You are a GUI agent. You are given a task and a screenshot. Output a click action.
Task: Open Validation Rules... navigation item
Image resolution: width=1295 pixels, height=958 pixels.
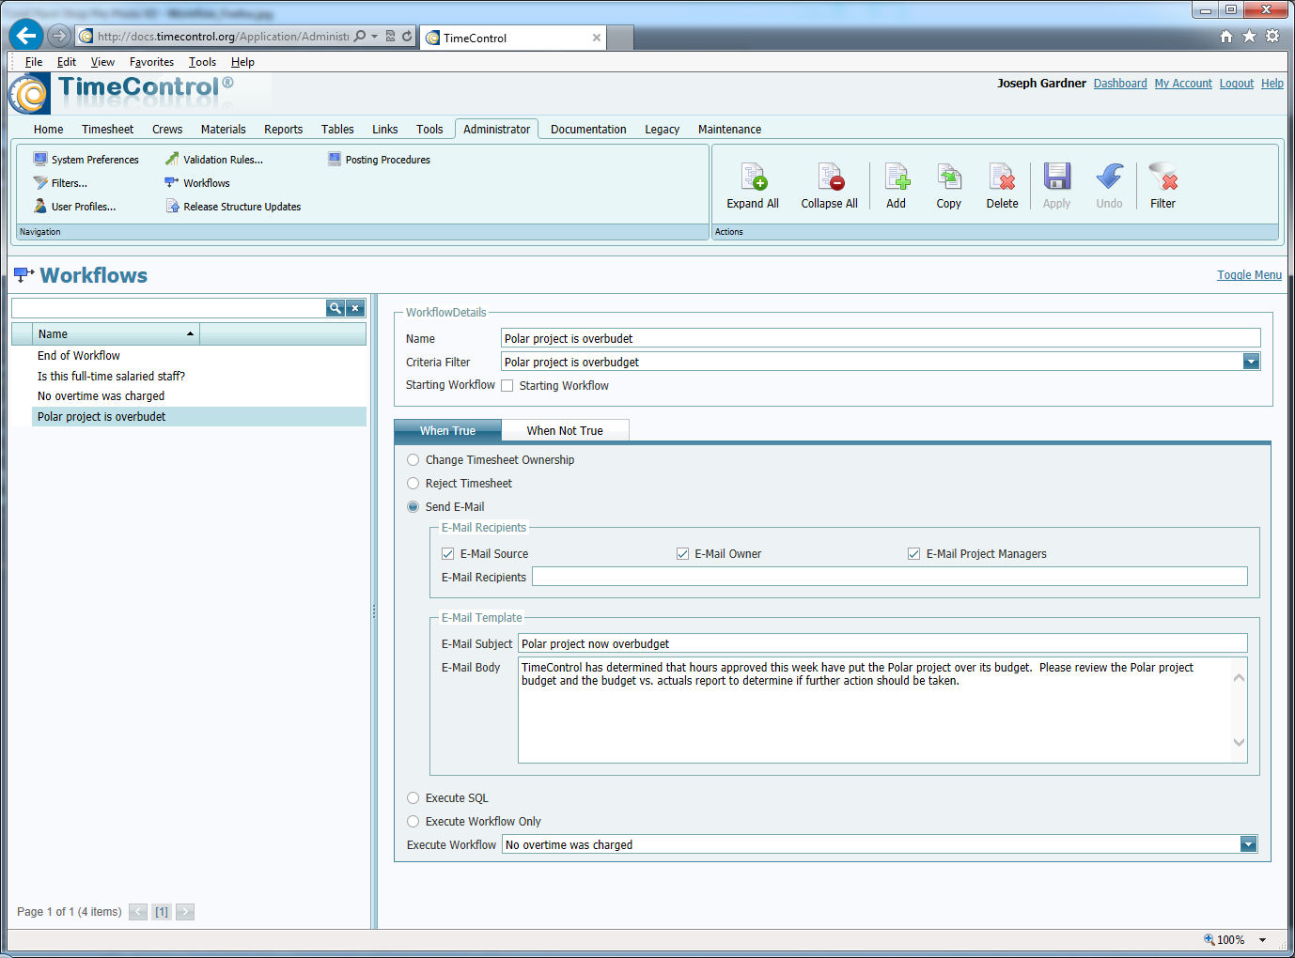tap(214, 160)
